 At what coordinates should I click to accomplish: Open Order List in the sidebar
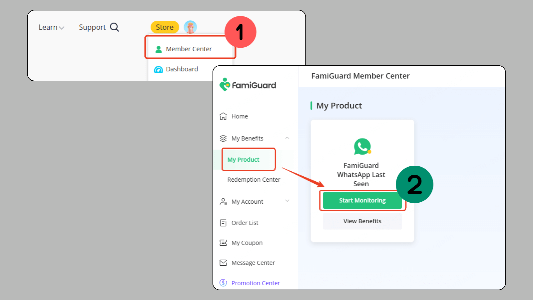click(x=245, y=223)
